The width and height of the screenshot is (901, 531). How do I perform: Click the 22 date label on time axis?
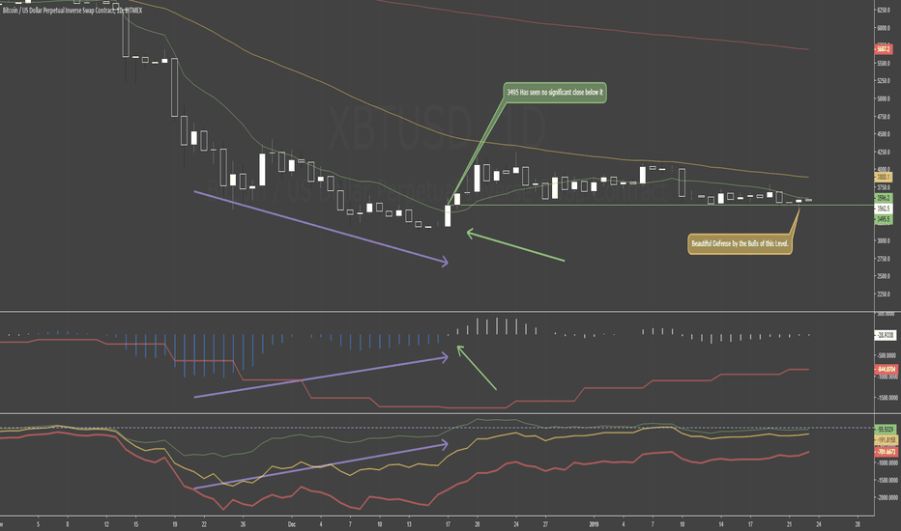[x=204, y=524]
